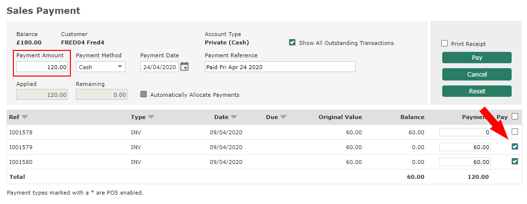Enable the Print Receipt checkbox

click(445, 44)
